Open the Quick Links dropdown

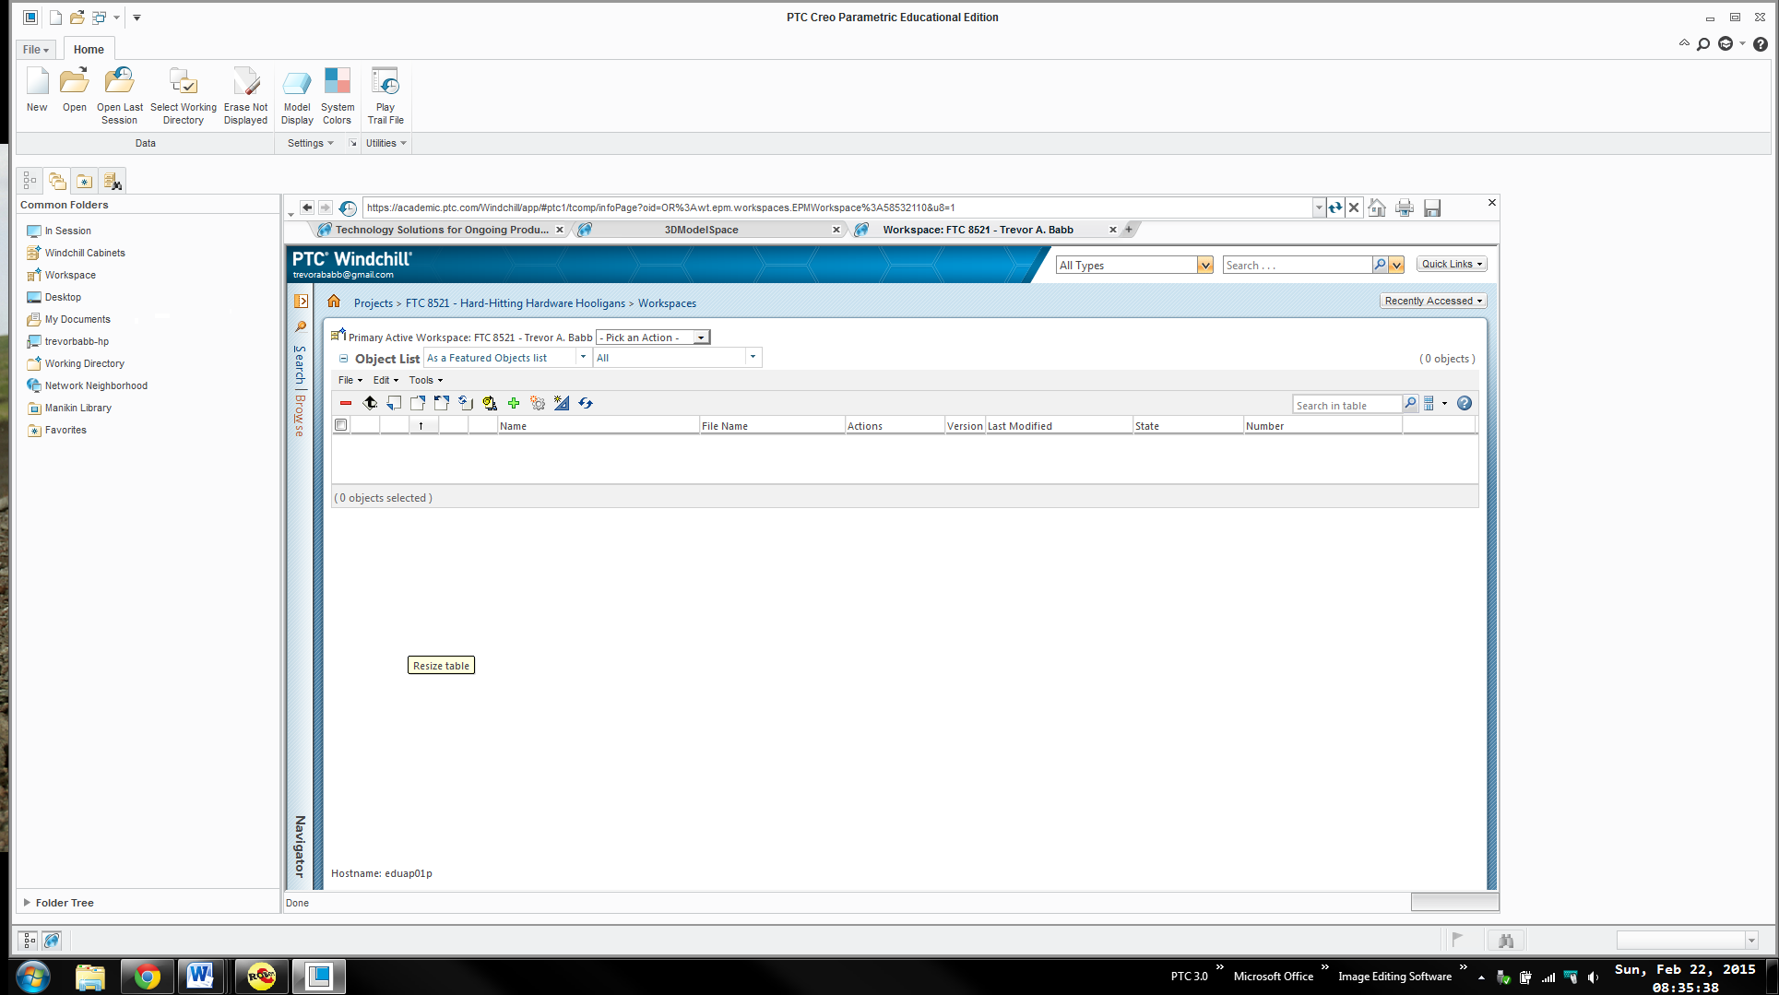[x=1452, y=264]
